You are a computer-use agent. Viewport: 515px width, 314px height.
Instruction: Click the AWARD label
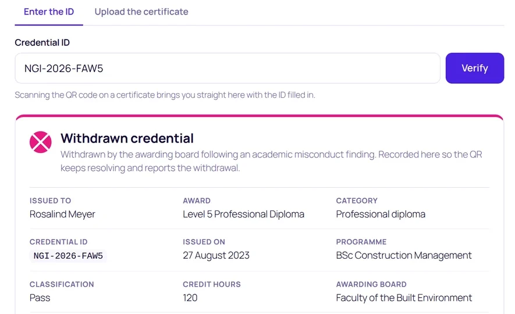pyautogui.click(x=197, y=201)
